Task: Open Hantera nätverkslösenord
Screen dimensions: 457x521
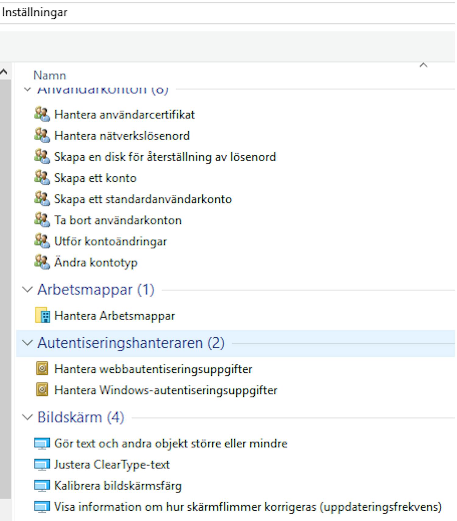Action: (x=122, y=136)
